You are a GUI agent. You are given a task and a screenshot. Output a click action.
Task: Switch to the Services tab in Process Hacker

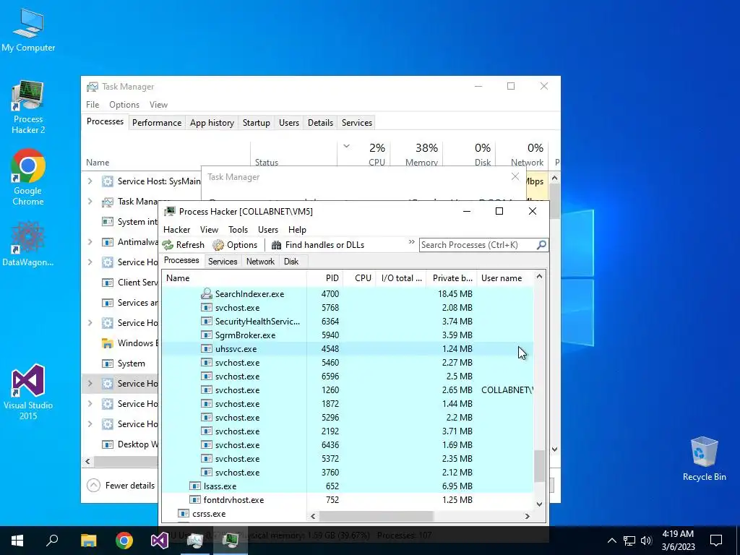point(223,262)
